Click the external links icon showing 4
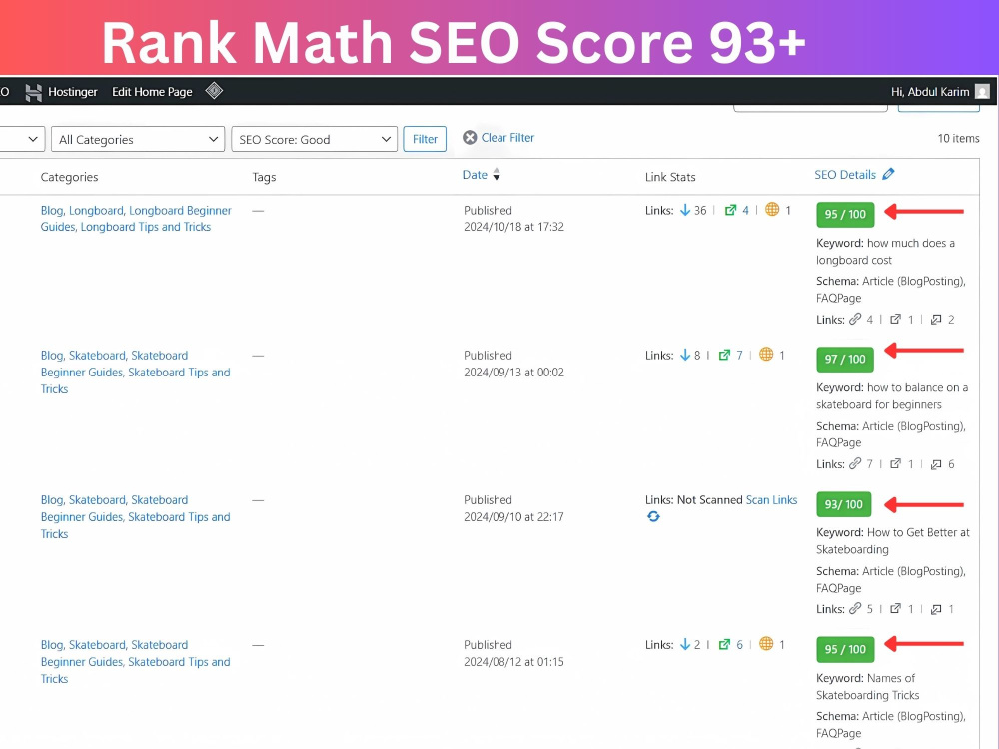Screen dimensions: 999x749 pos(731,210)
